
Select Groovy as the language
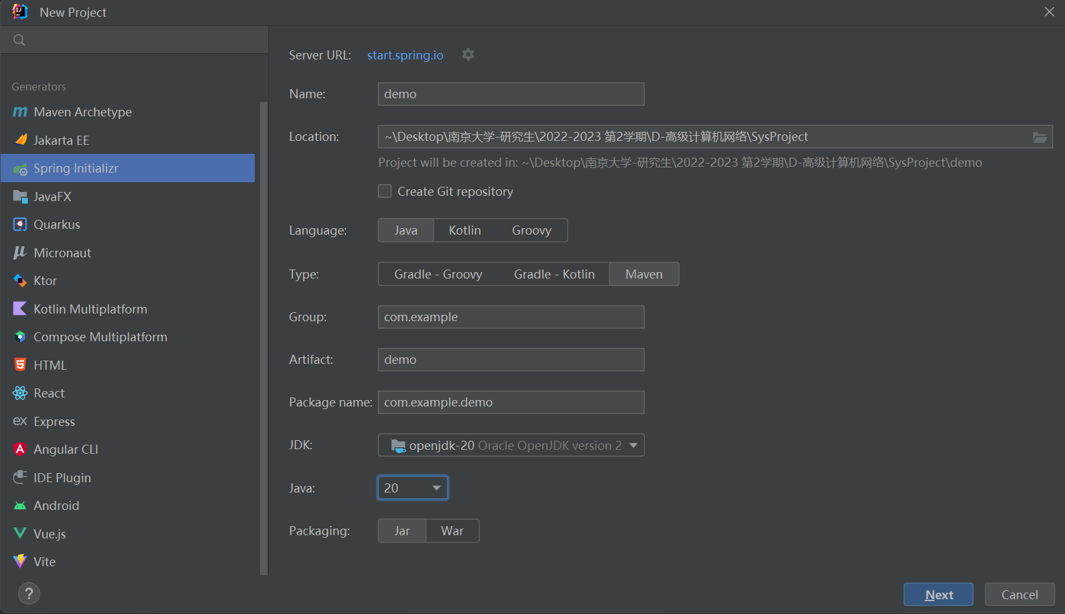coord(532,230)
